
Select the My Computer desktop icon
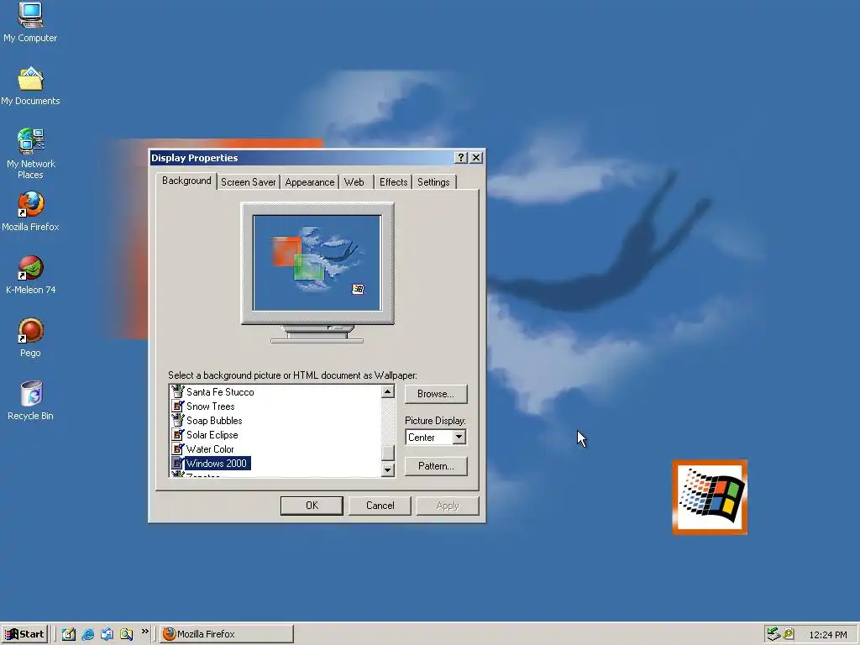(x=30, y=22)
